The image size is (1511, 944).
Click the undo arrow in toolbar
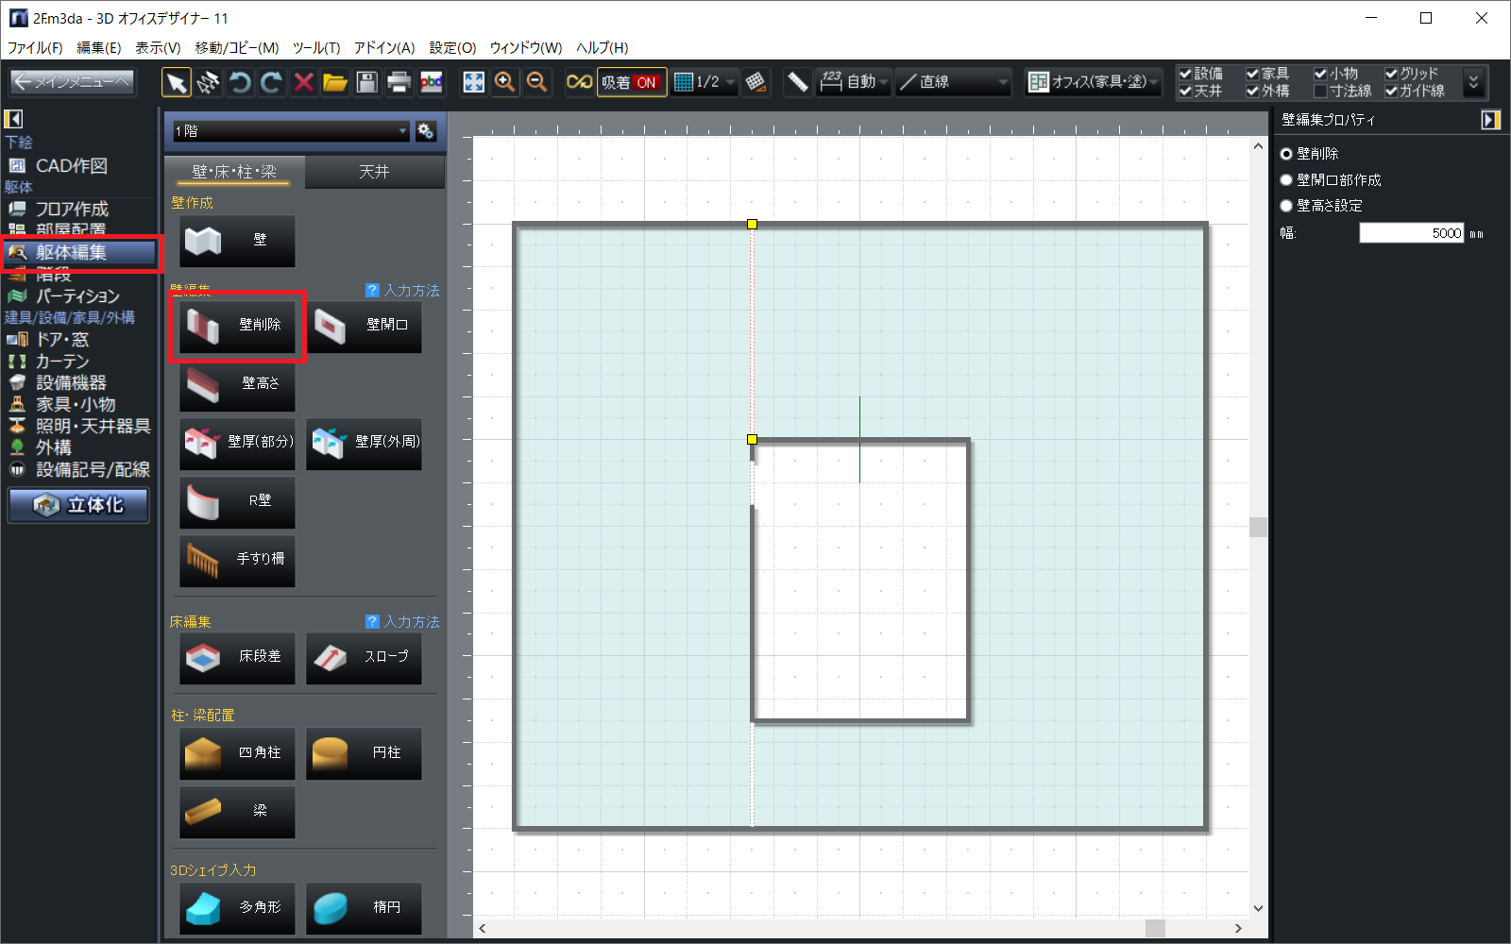(240, 83)
